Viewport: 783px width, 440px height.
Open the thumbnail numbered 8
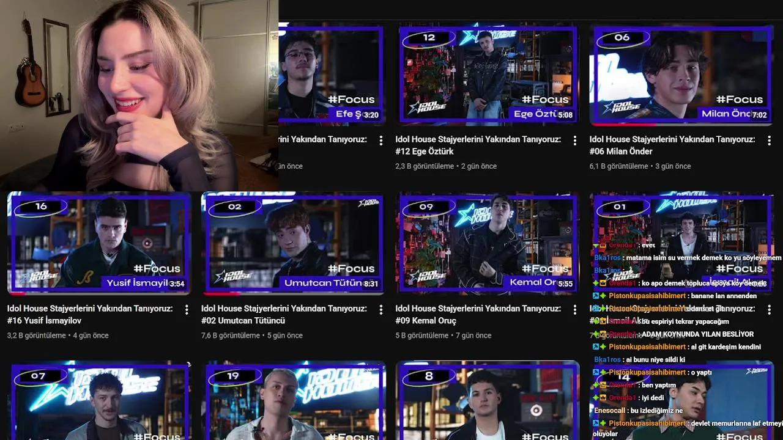(488, 401)
